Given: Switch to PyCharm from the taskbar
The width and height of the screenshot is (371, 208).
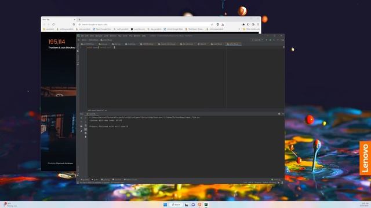Looking at the screenshot, I should tap(206, 205).
